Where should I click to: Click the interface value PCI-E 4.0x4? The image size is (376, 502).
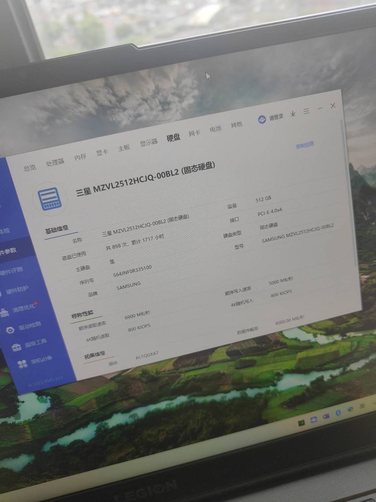tap(270, 212)
